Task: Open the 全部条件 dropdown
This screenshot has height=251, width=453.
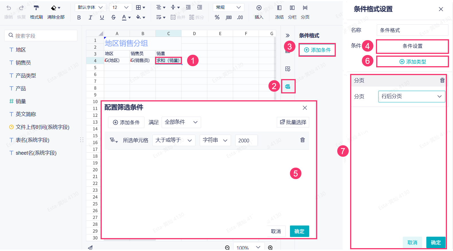Action: pyautogui.click(x=181, y=122)
